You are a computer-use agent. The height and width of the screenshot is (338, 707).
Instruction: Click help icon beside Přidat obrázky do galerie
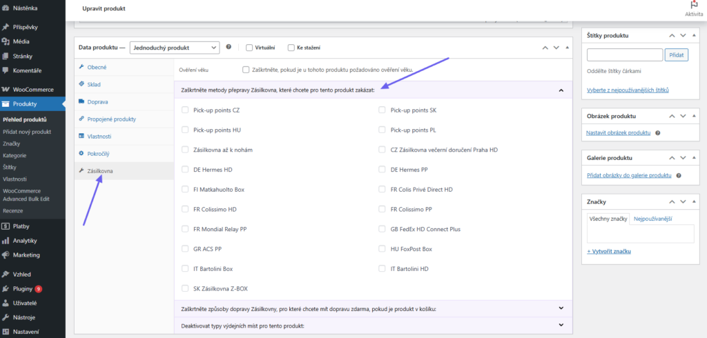point(679,175)
